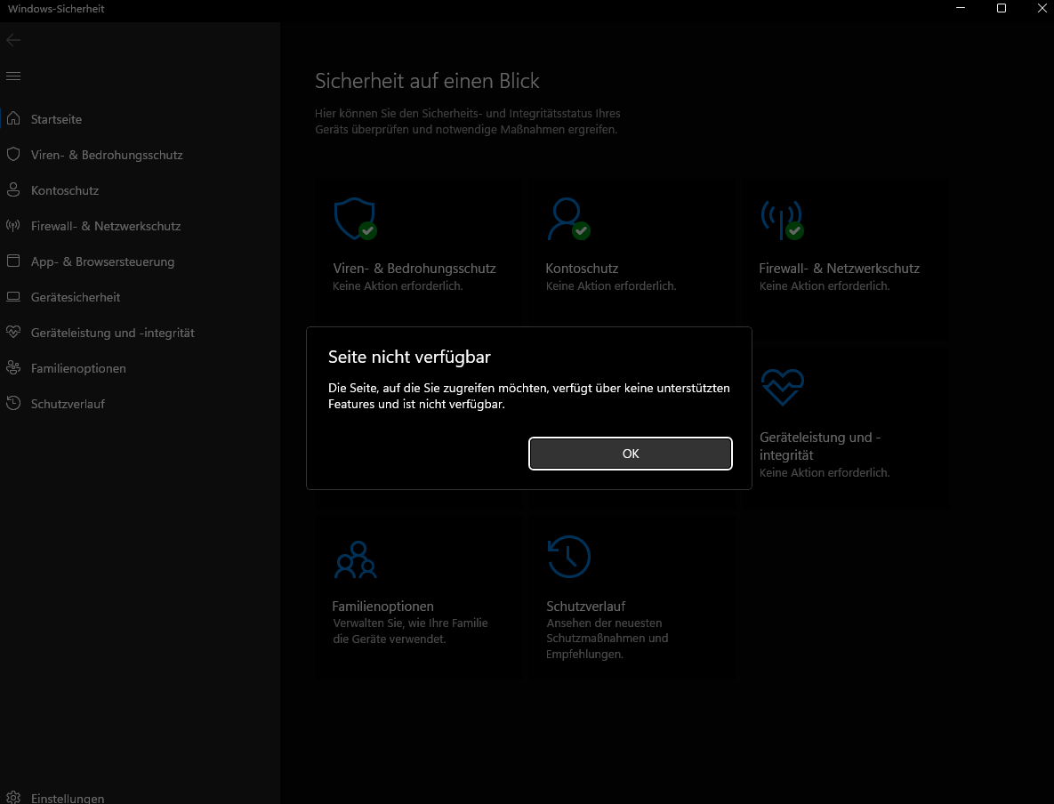
Task: Click the 'Seite nicht verfügbar' dialog title
Action: 409,357
